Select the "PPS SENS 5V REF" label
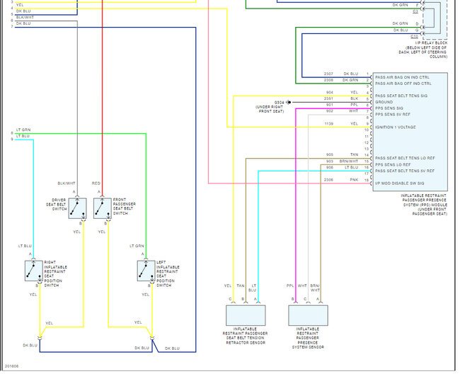Image resolution: width=460 pixels, height=374 pixels. click(393, 115)
